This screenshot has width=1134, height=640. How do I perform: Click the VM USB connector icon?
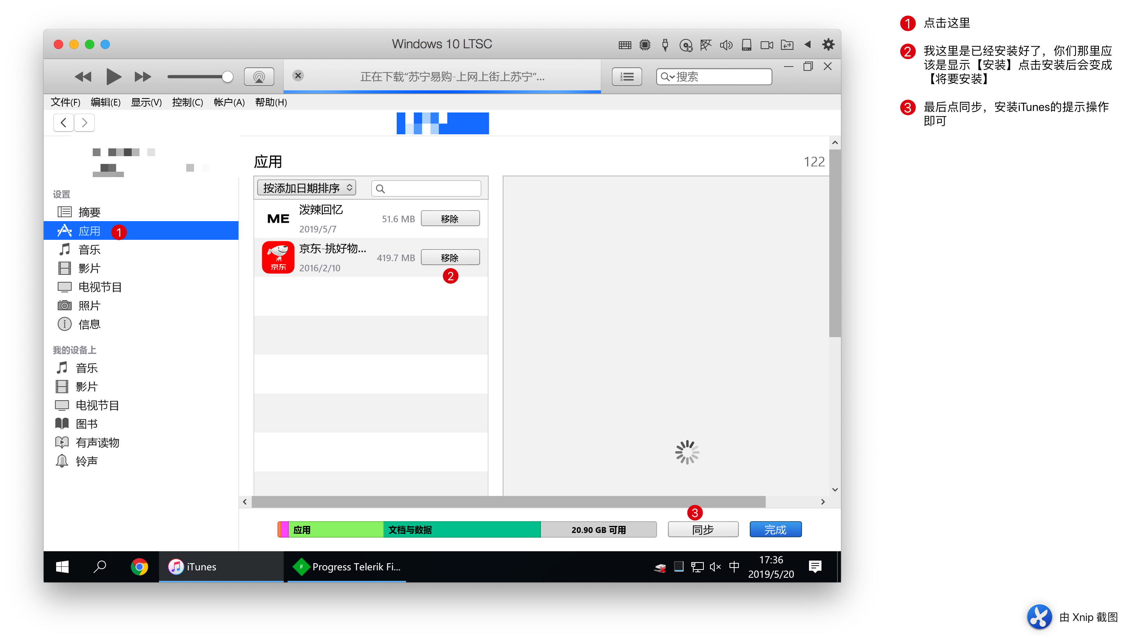[x=665, y=44]
